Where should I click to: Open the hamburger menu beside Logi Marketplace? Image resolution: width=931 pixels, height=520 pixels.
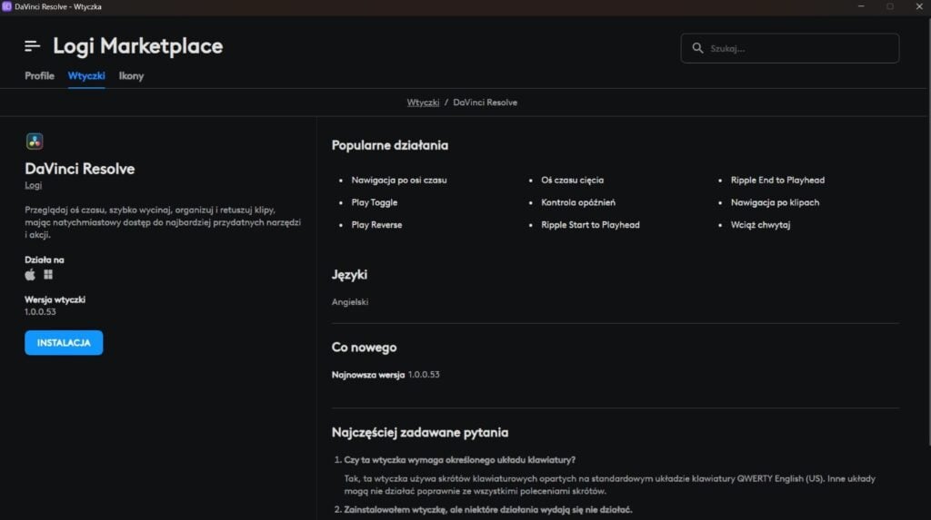tap(33, 46)
